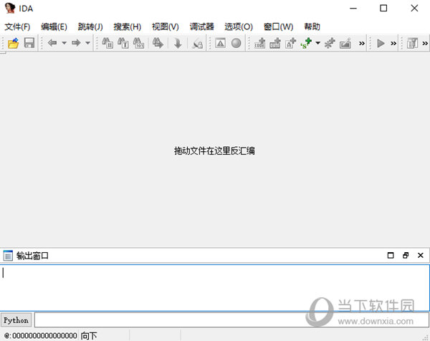This screenshot has width=430, height=341.
Task: Maximize the IDA window
Action: click(x=383, y=8)
